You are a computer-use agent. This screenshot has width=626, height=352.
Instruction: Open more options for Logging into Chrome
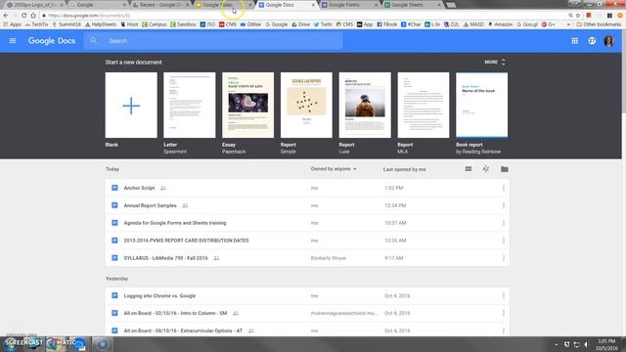pos(504,295)
